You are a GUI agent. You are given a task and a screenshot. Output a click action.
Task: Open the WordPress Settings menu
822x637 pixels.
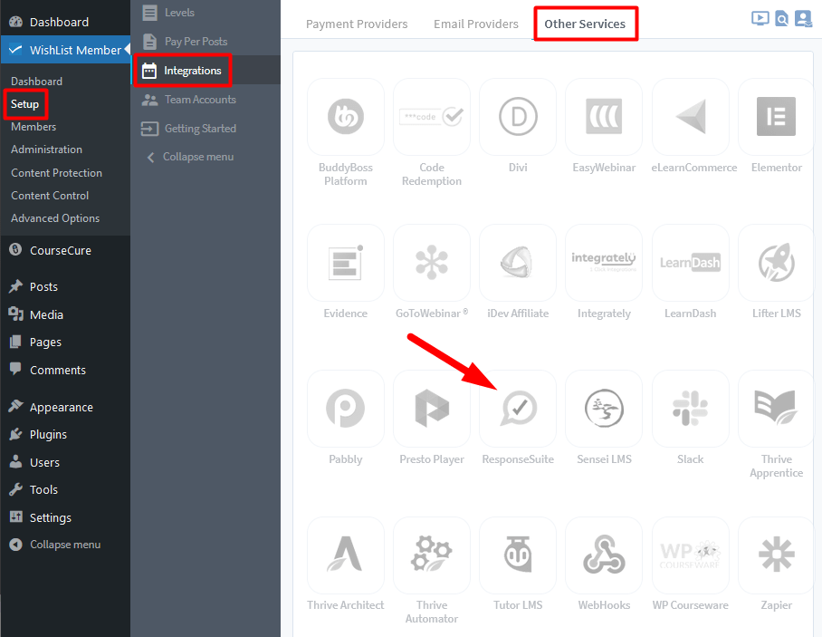pyautogui.click(x=65, y=517)
